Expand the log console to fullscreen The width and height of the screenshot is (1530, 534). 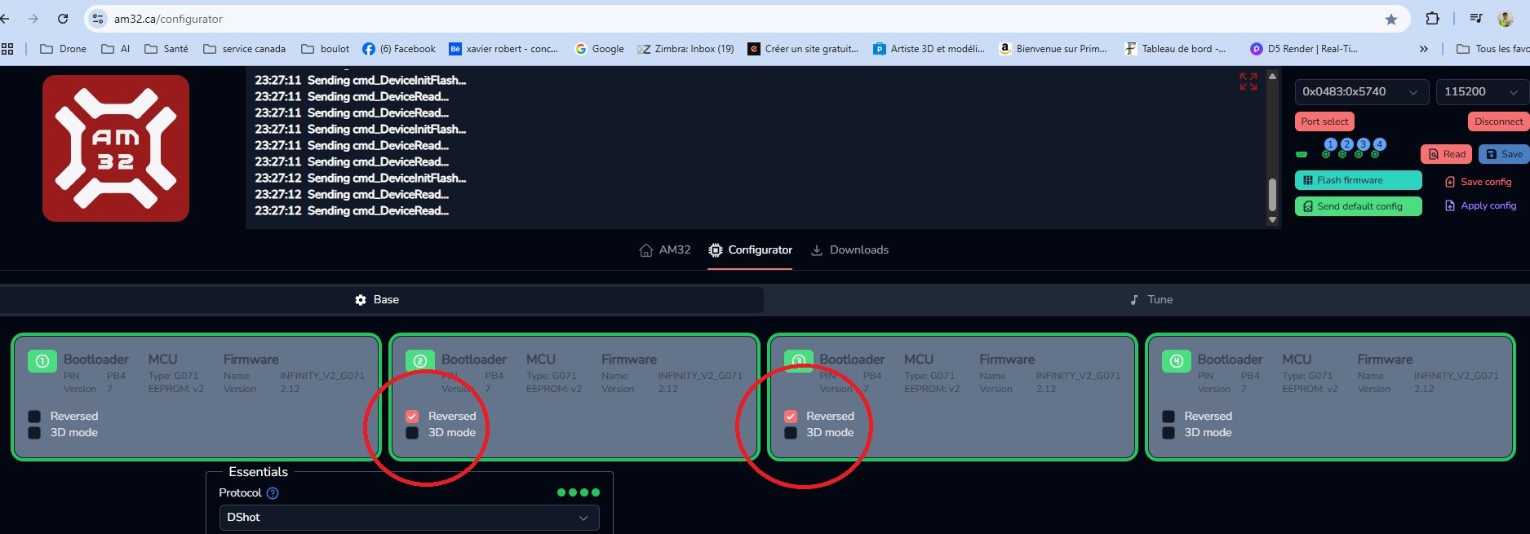coord(1248,82)
